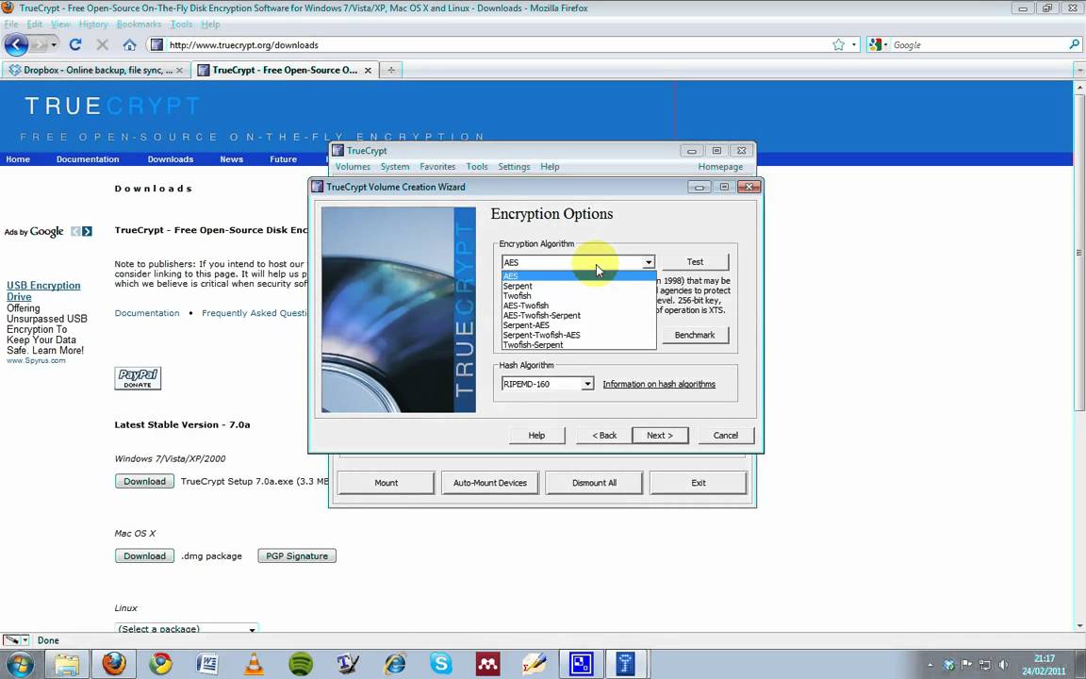This screenshot has width=1086, height=679.
Task: Open Mendeley from the taskbar
Action: 487,664
